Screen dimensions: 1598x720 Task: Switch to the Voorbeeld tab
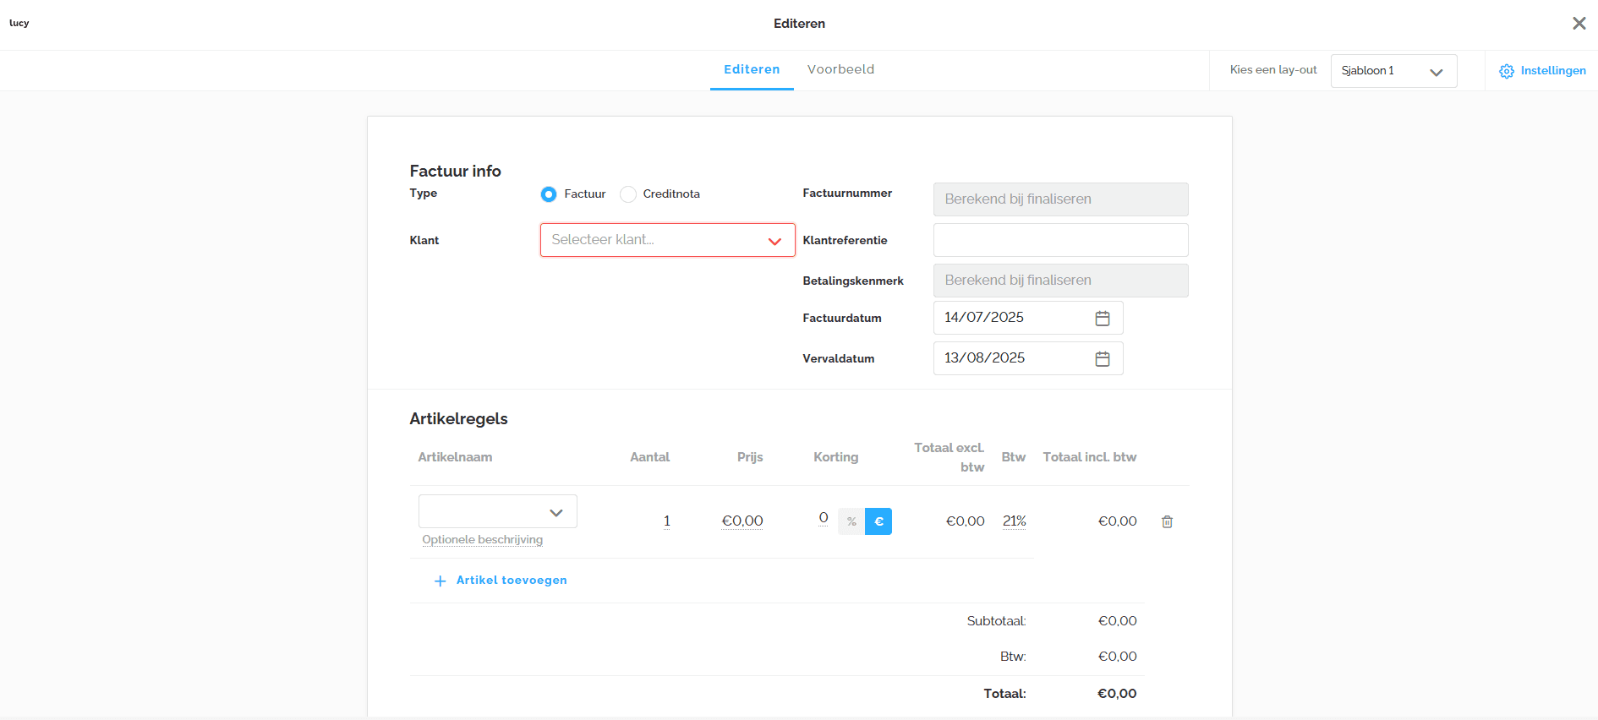pos(841,69)
